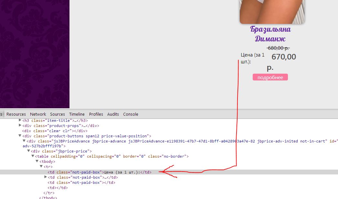338x199 pixels.
Task: Open the Profiles tab
Action: pyautogui.click(x=96, y=114)
